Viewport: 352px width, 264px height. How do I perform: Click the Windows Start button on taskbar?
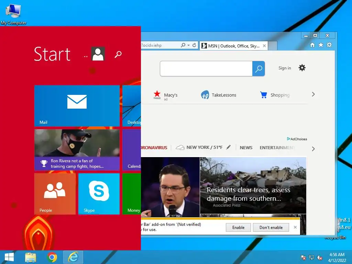click(x=9, y=257)
